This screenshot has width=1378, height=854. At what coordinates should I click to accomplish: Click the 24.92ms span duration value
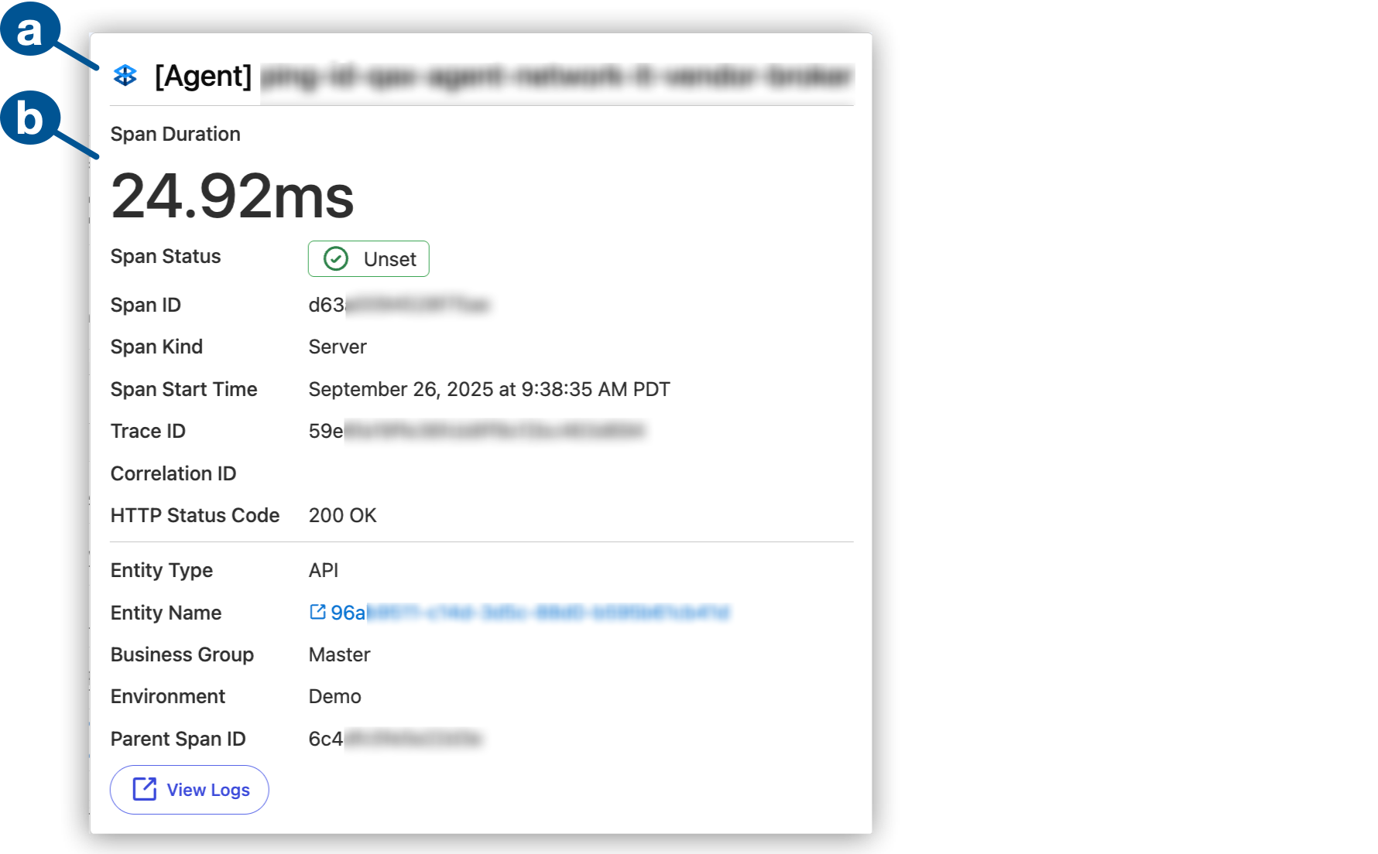point(232,196)
